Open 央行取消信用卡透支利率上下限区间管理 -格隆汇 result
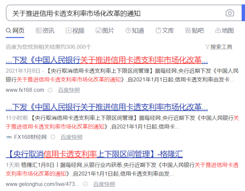This screenshot has width=245, height=191. coord(94,154)
